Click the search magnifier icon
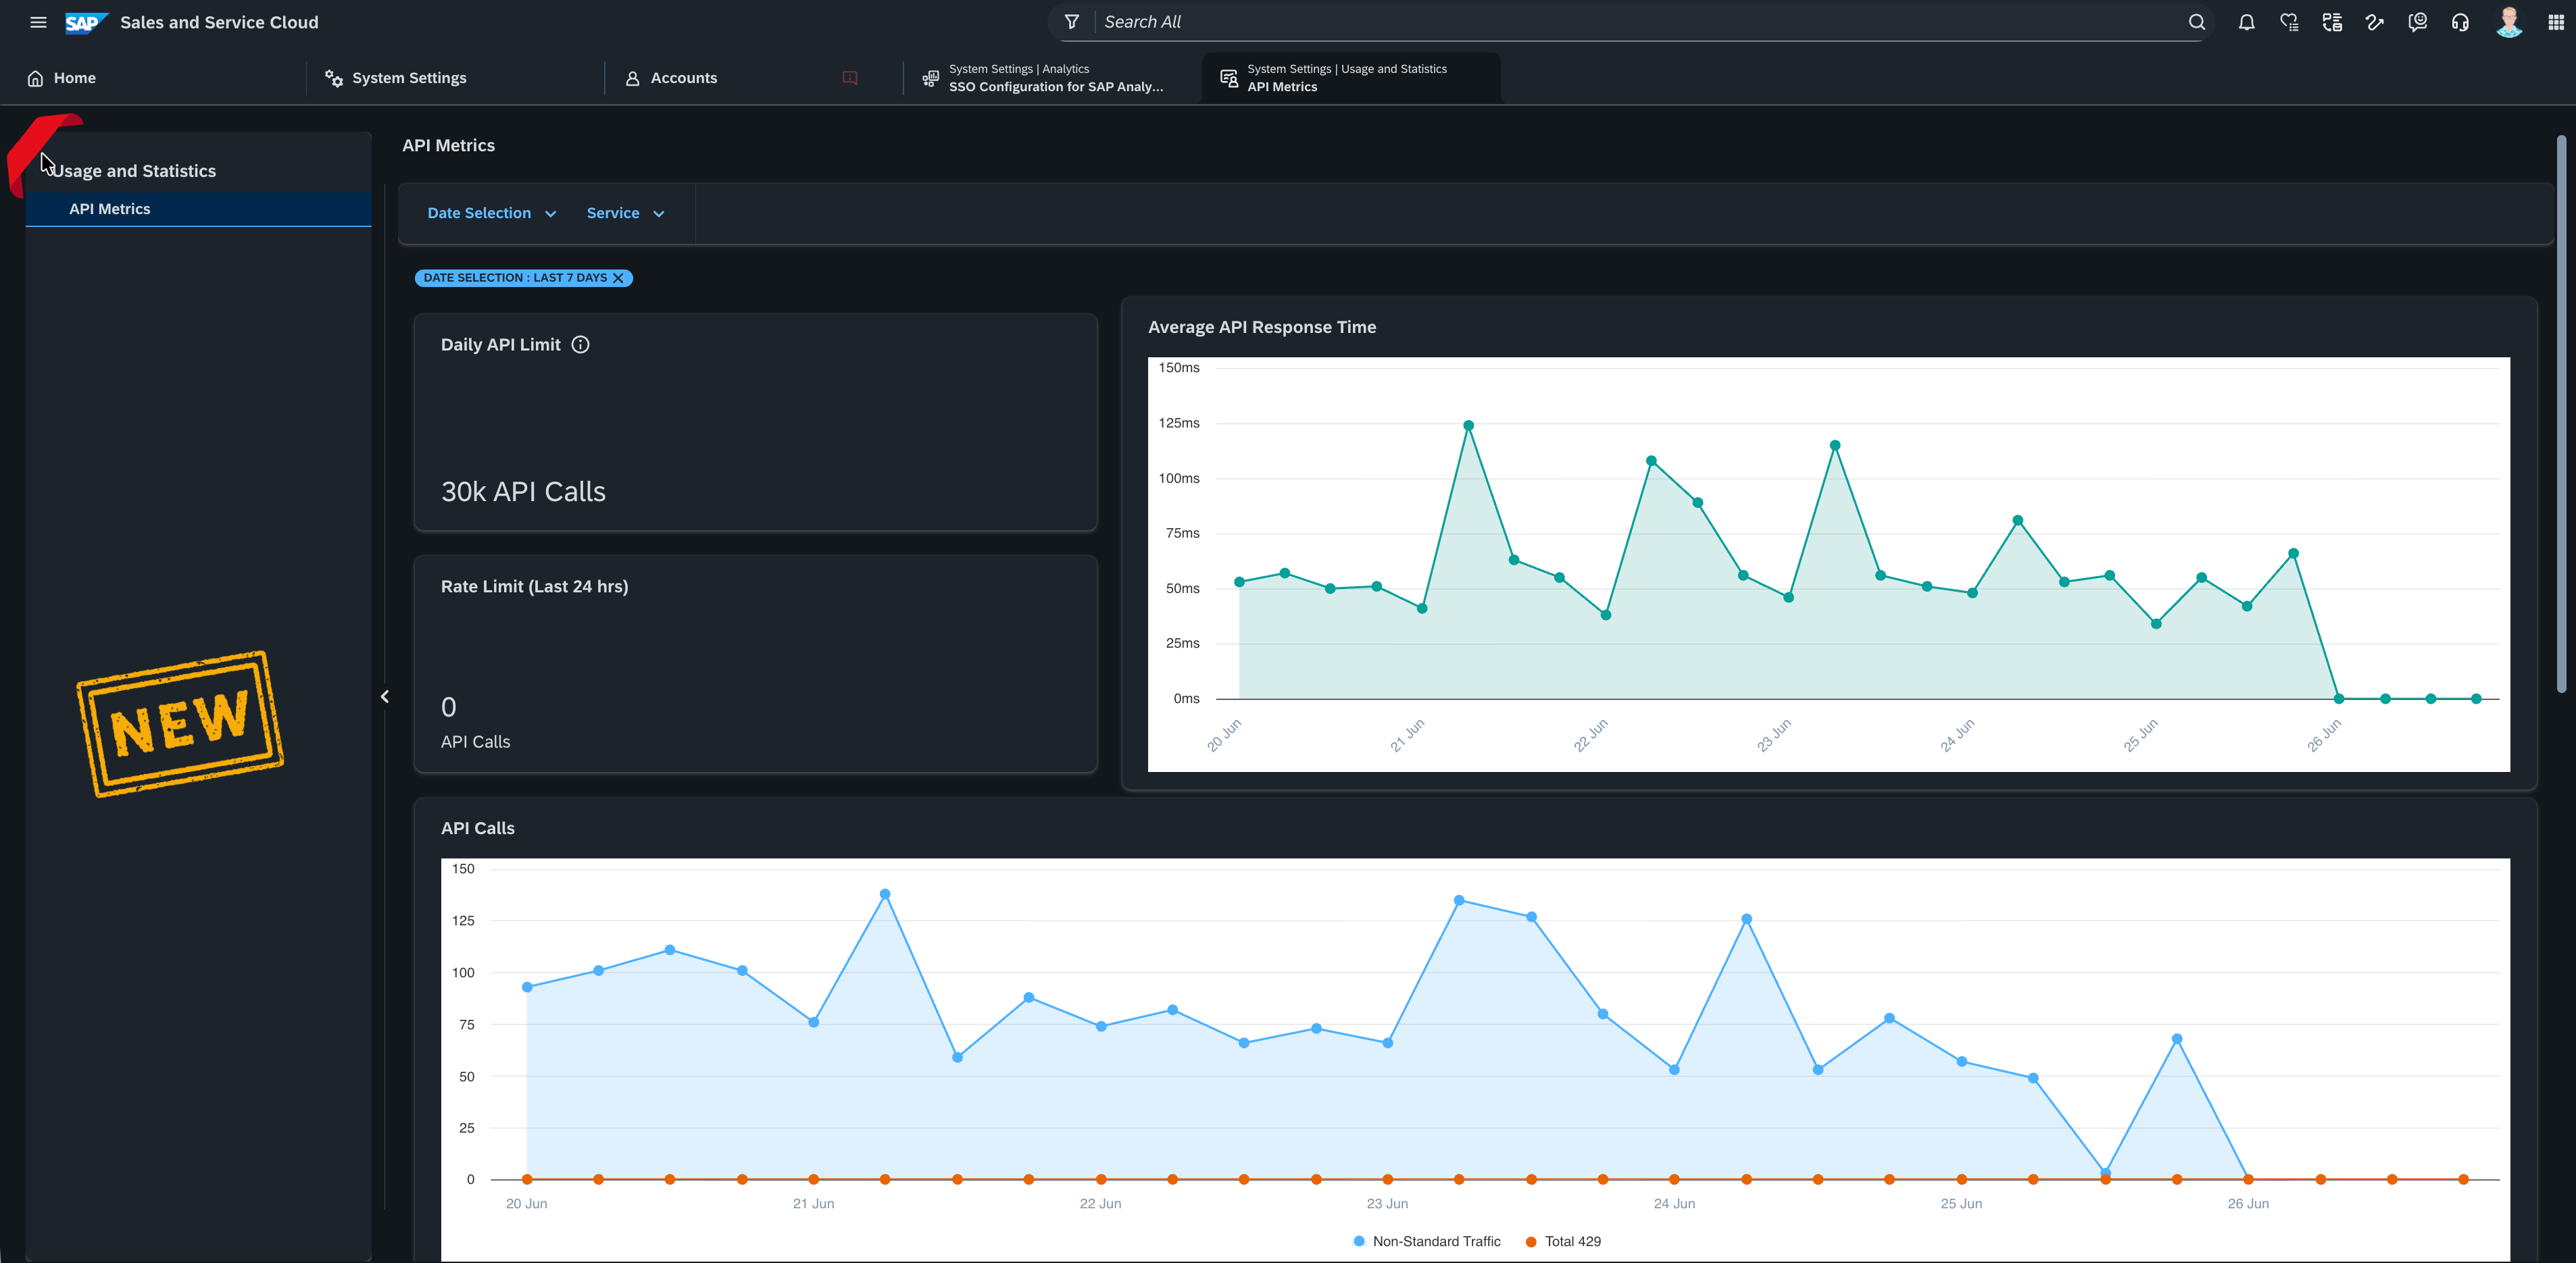2576x1263 pixels. click(x=2196, y=22)
